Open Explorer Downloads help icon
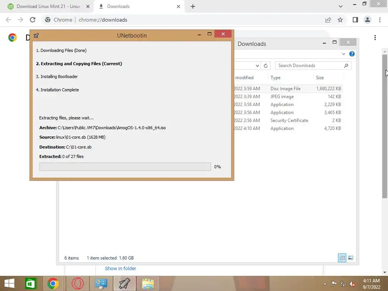The image size is (388, 291). (x=352, y=54)
